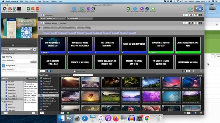This screenshot has height=123, width=220.
Task: Open the Window menu
Action: (54, 1)
